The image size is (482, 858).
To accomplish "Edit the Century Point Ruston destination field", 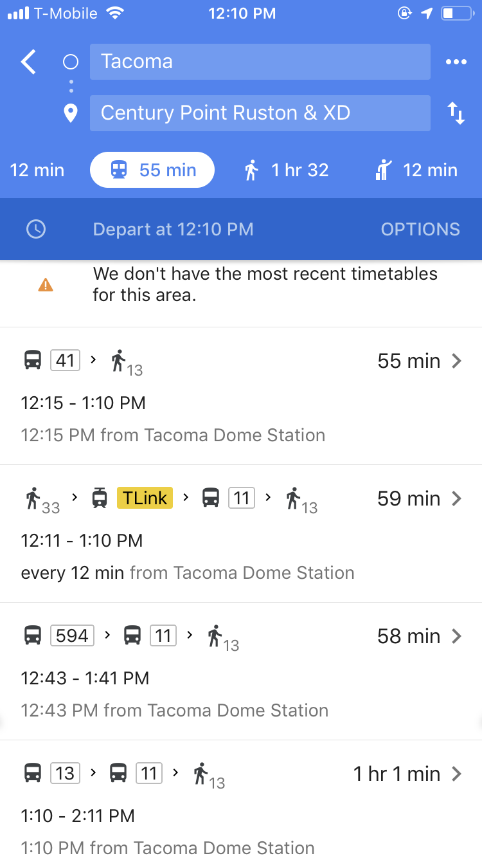I will 260,113.
